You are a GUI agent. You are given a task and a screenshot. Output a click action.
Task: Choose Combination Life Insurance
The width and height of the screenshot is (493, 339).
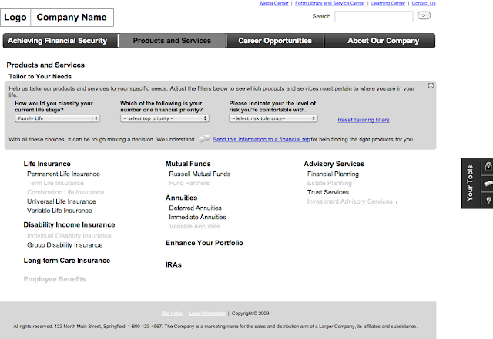(65, 192)
